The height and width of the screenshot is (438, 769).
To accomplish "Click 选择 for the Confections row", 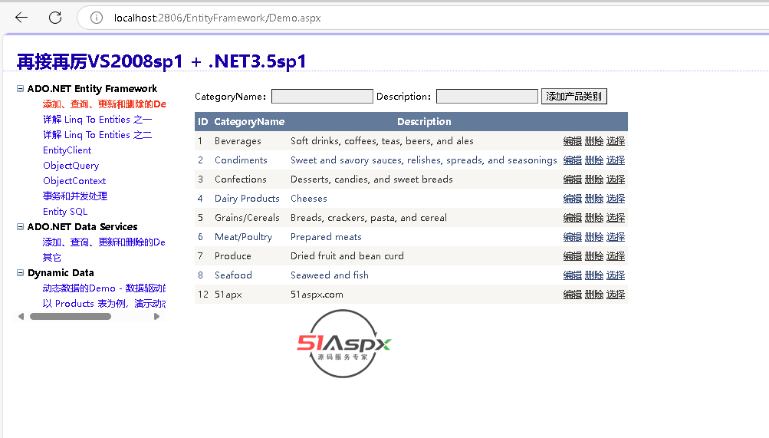I will [616, 179].
